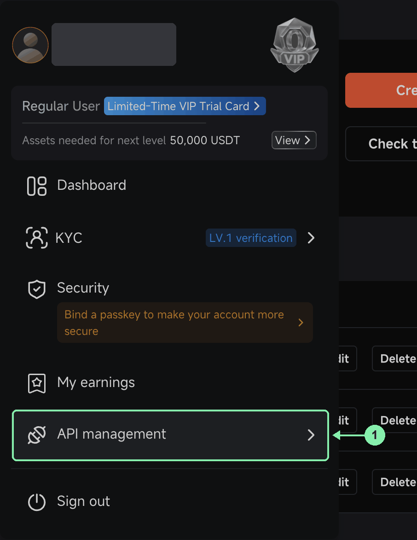The image size is (417, 540).
Task: Click the View button for next level
Action: (294, 140)
